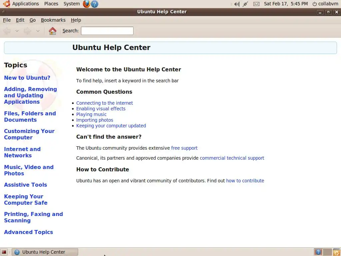
Task: Follow Connecting to the internet link
Action: tap(104, 103)
